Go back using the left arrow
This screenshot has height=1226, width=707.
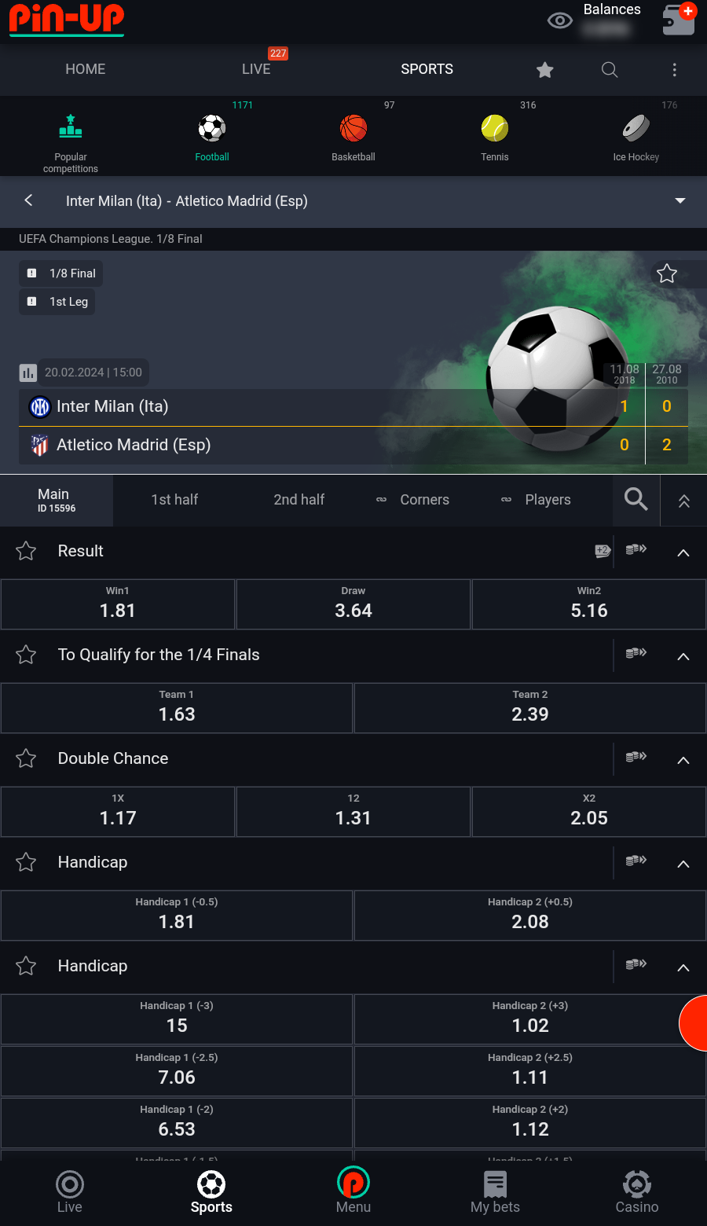[x=29, y=200]
